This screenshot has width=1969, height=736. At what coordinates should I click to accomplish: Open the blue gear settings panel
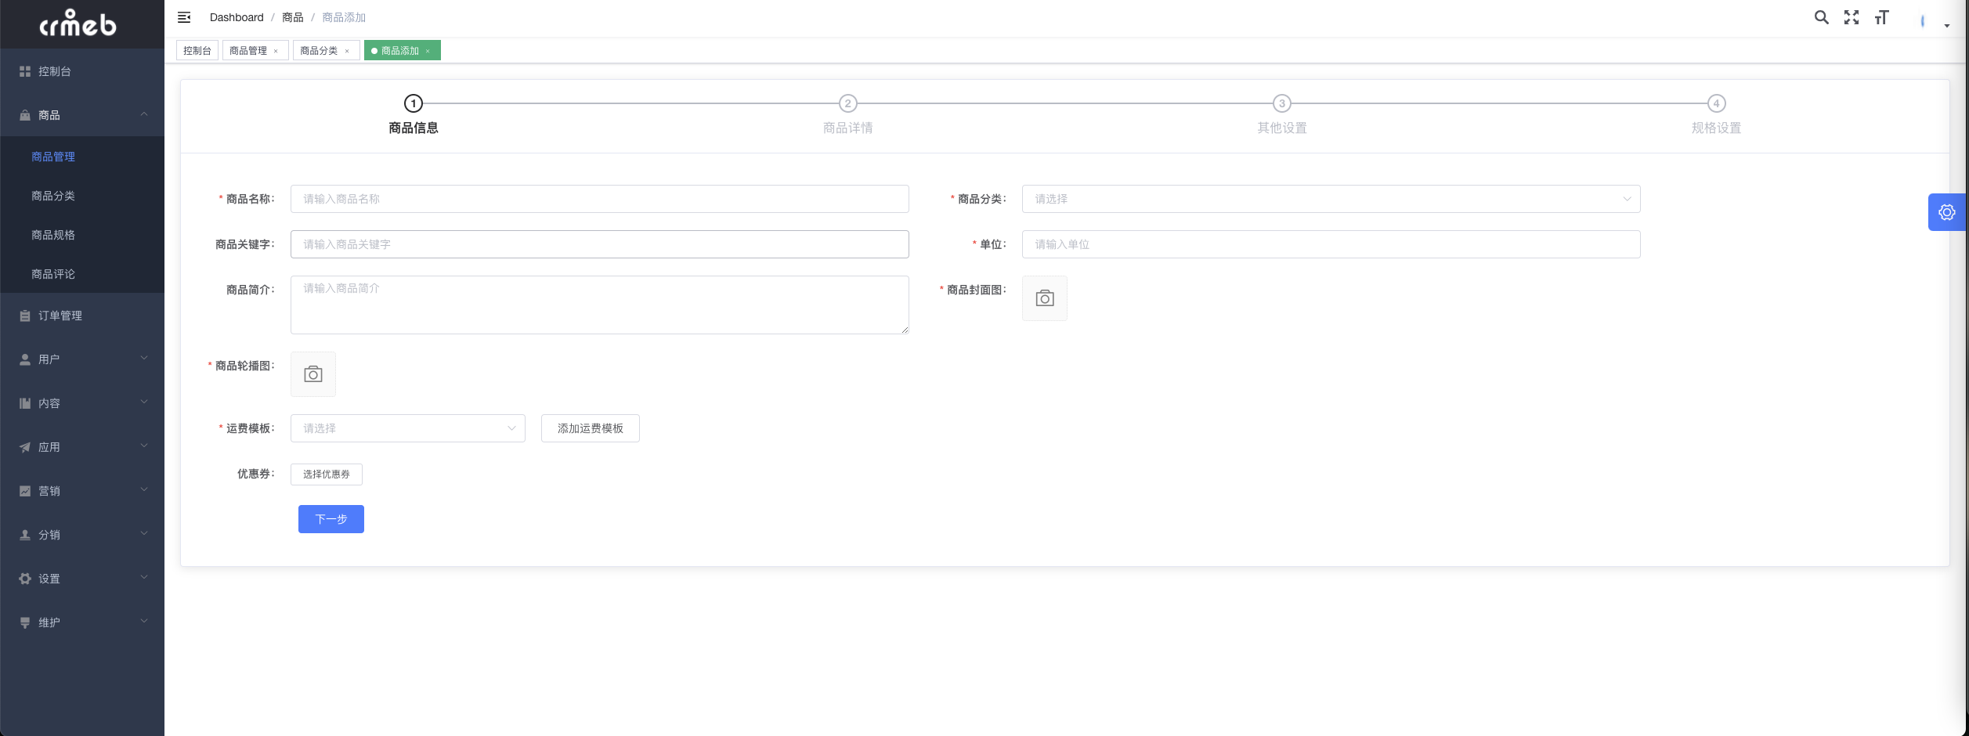point(1947,212)
